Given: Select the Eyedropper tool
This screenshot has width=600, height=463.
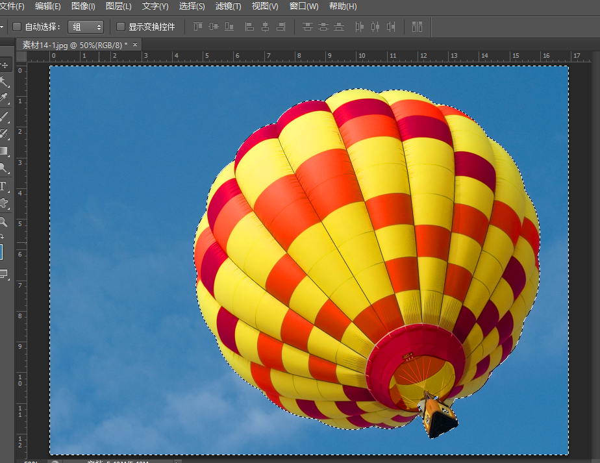Looking at the screenshot, I should (x=4, y=98).
